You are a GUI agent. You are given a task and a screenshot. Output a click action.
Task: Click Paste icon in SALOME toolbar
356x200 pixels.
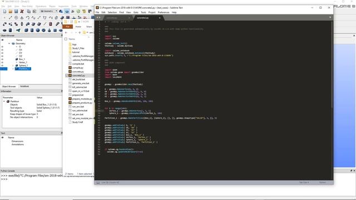(34, 11)
